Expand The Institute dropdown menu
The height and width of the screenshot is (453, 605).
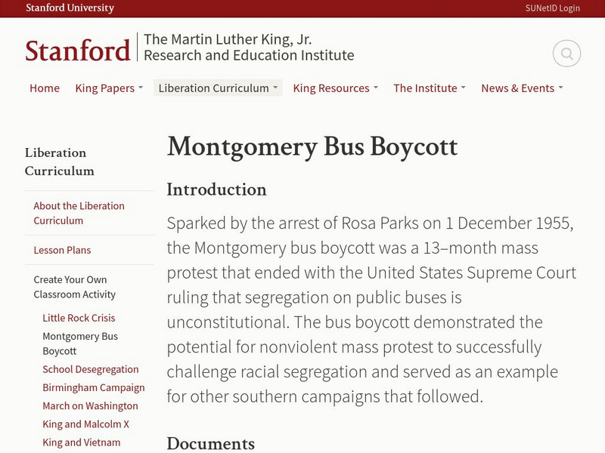(429, 88)
